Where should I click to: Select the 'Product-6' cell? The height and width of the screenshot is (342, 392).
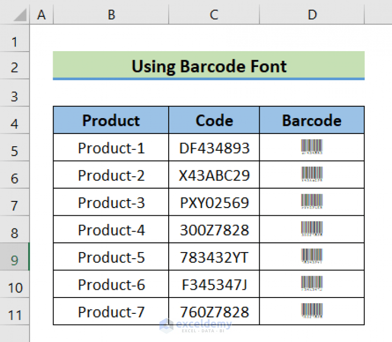pos(111,284)
